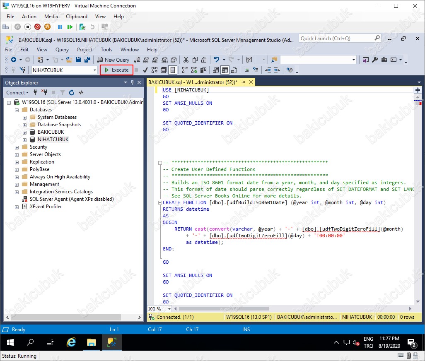Switch to Results to Text mode
425x361 pixels.
(x=216, y=70)
